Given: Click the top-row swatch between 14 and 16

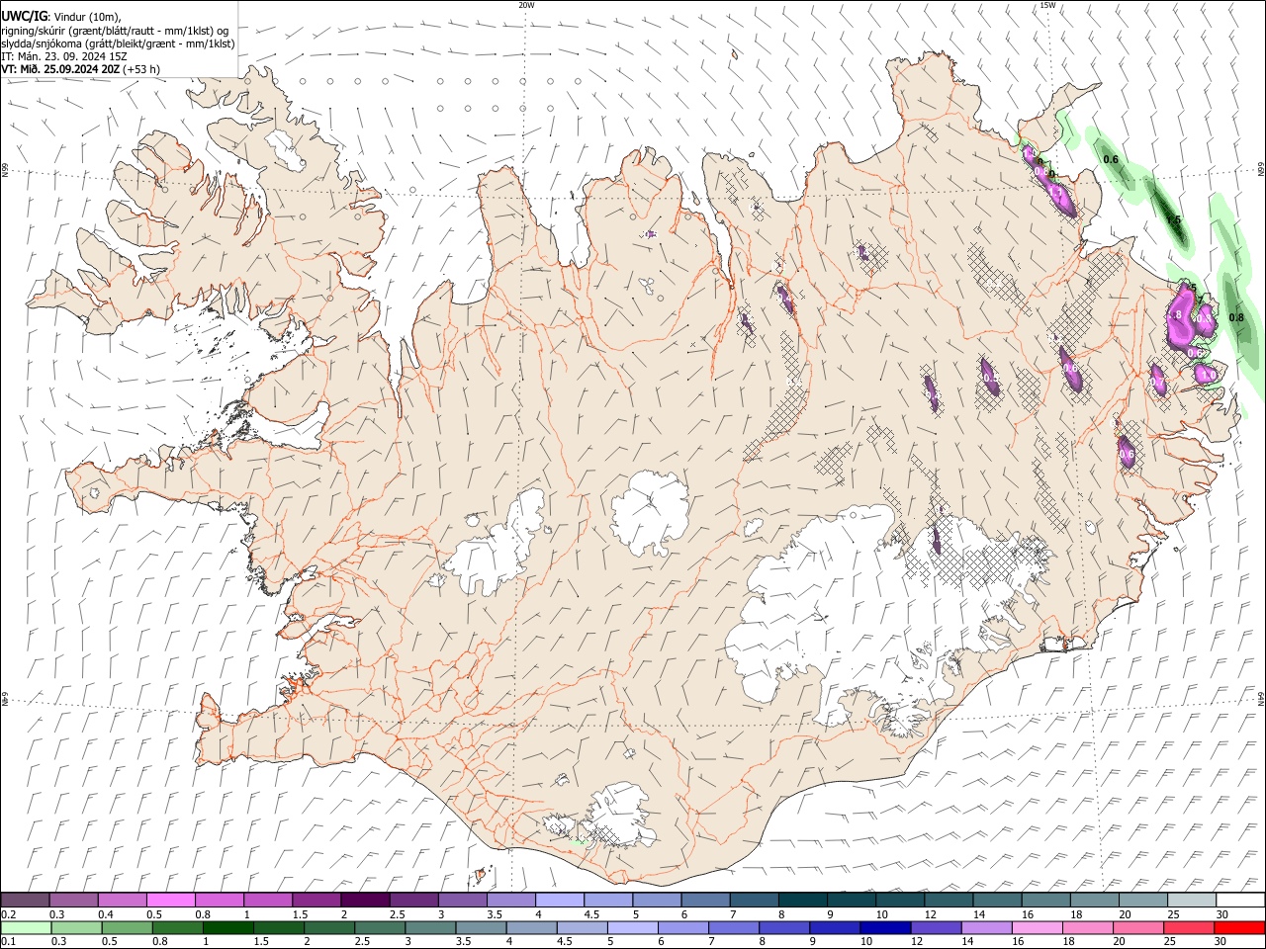Looking at the screenshot, I should [997, 901].
